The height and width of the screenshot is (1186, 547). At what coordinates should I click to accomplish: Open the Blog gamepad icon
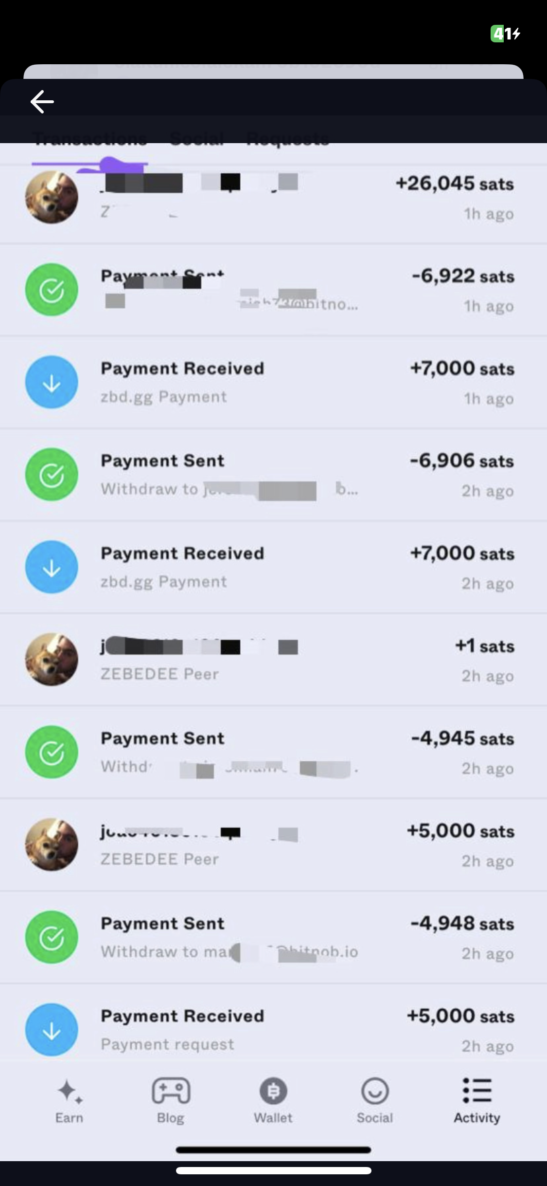pos(171,1091)
